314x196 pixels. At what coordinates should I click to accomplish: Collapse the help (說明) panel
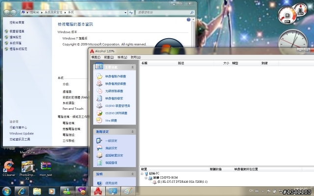point(132,174)
